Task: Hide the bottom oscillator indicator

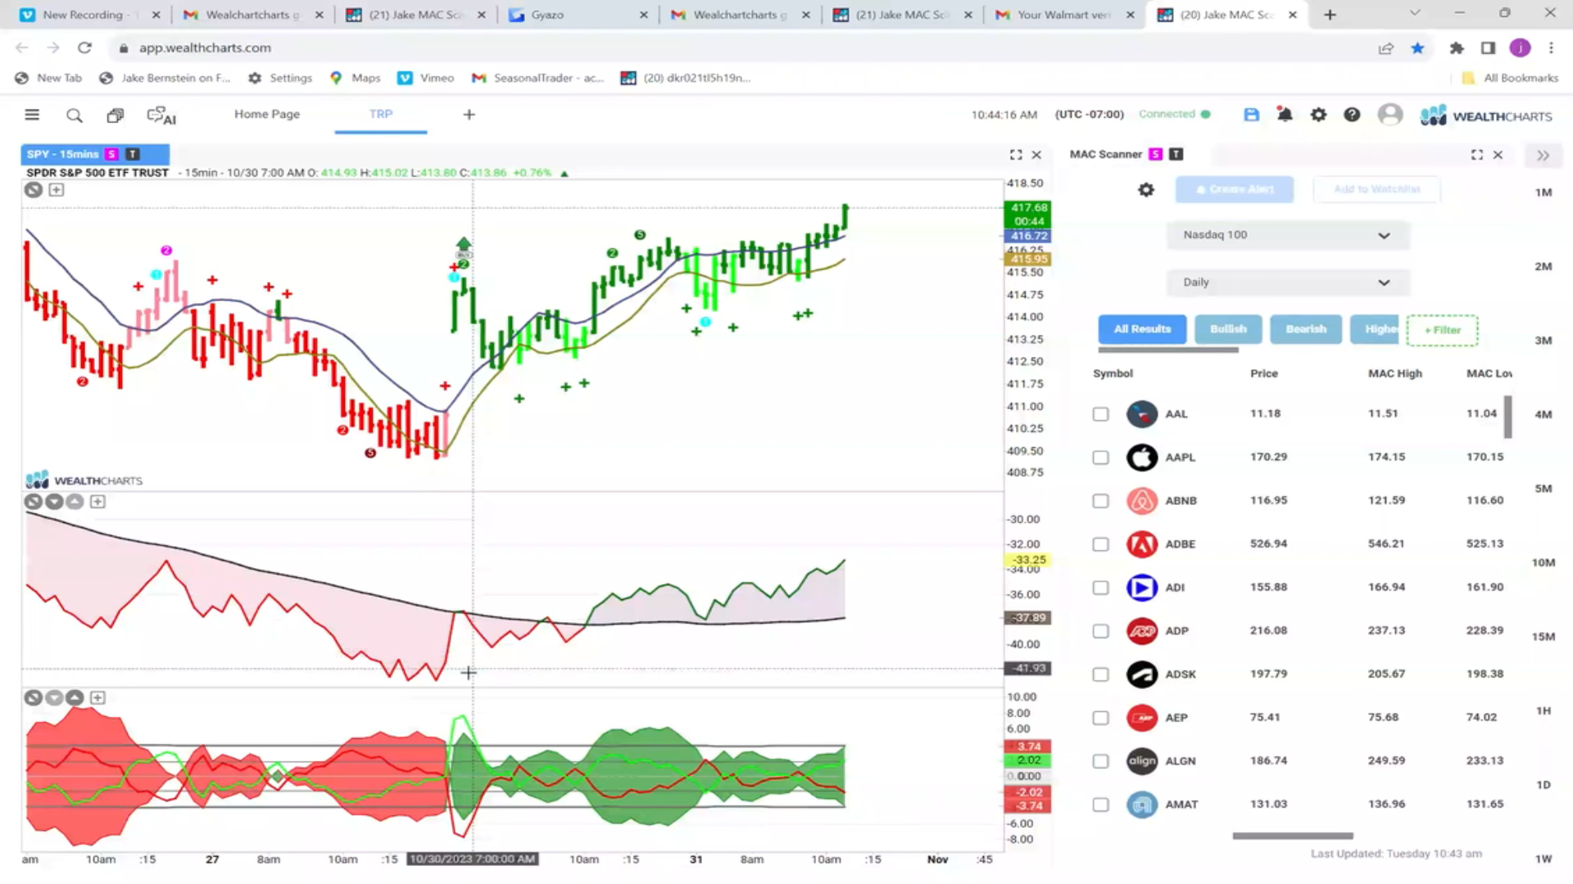Action: (x=33, y=698)
